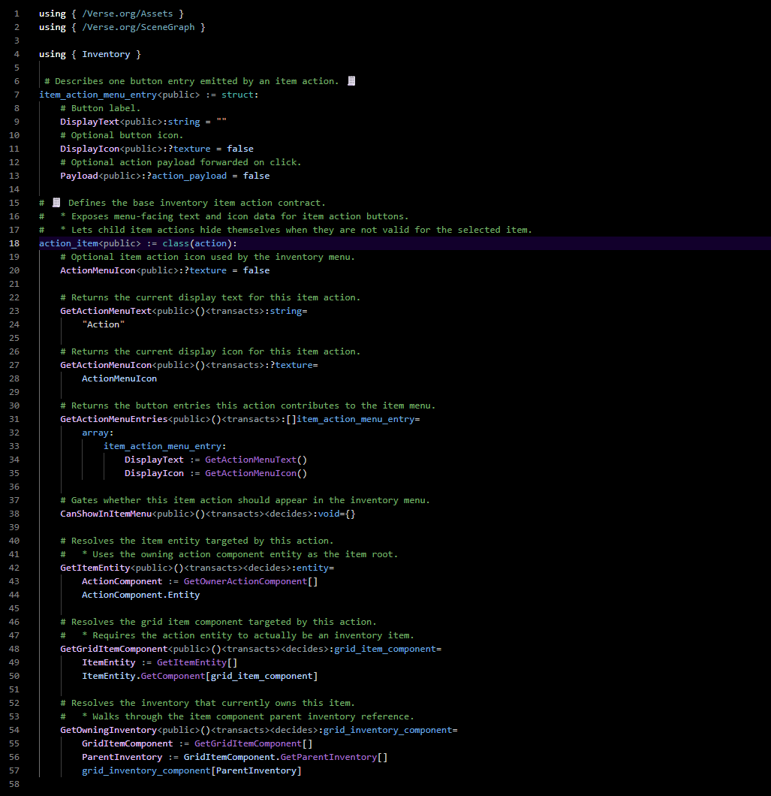Click the "GetItemEntity" method definition on line 42
This screenshot has height=796, width=771.
(x=95, y=568)
